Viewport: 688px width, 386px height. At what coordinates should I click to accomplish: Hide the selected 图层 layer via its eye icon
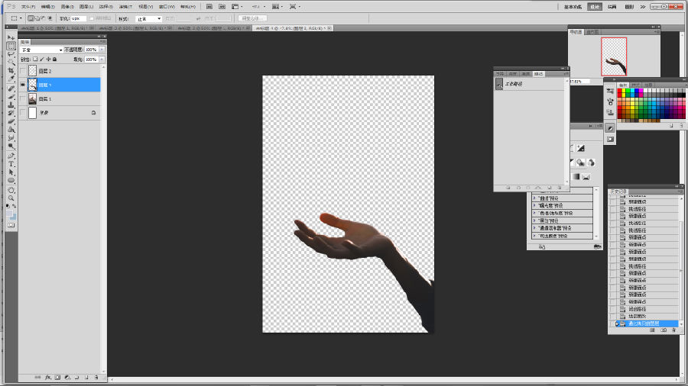(22, 85)
